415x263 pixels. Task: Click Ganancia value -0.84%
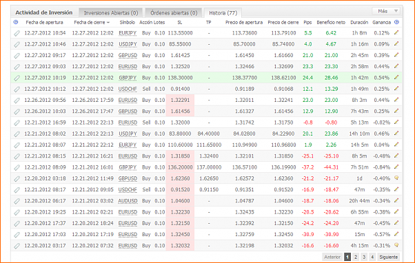pos(381,167)
